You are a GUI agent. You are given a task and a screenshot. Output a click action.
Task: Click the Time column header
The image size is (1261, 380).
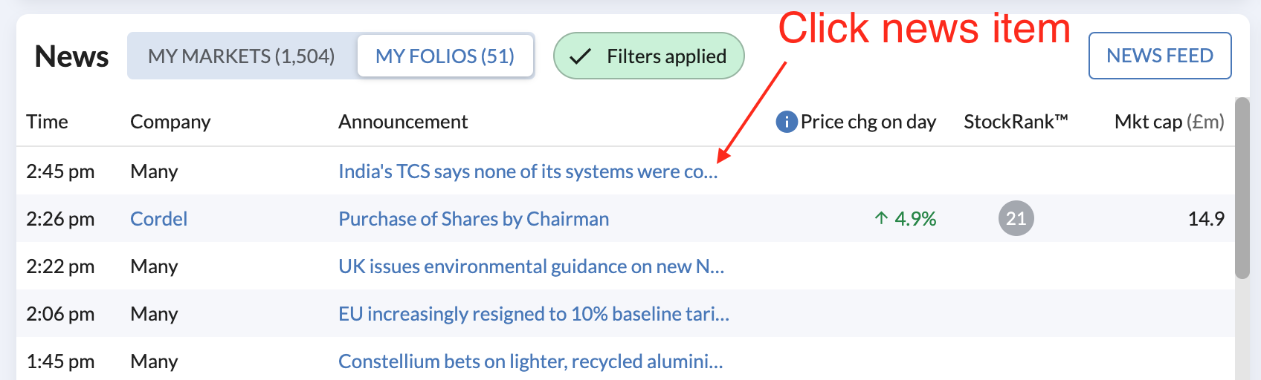tap(47, 122)
